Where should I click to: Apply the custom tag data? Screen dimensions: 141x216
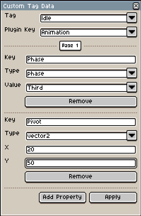[x=113, y=197]
